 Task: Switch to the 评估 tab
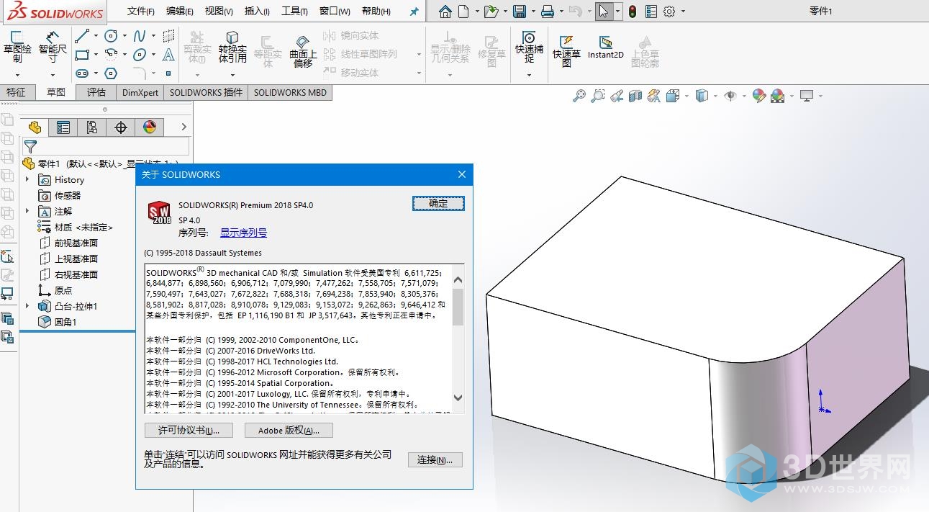click(96, 92)
